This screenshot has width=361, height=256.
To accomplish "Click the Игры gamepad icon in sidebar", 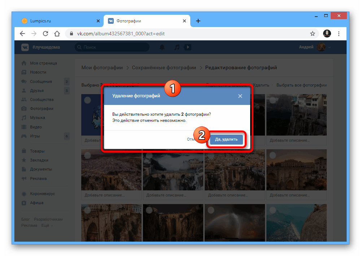I will coord(24,136).
